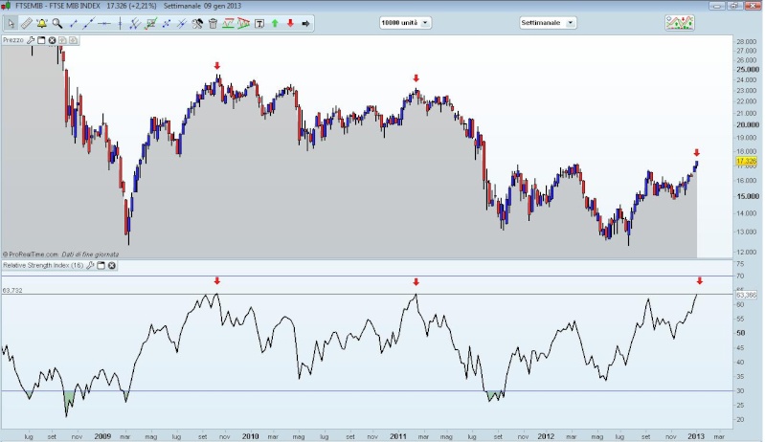Choose the short segment drawing tool
Screen dimensions: 765x442
click(x=73, y=23)
